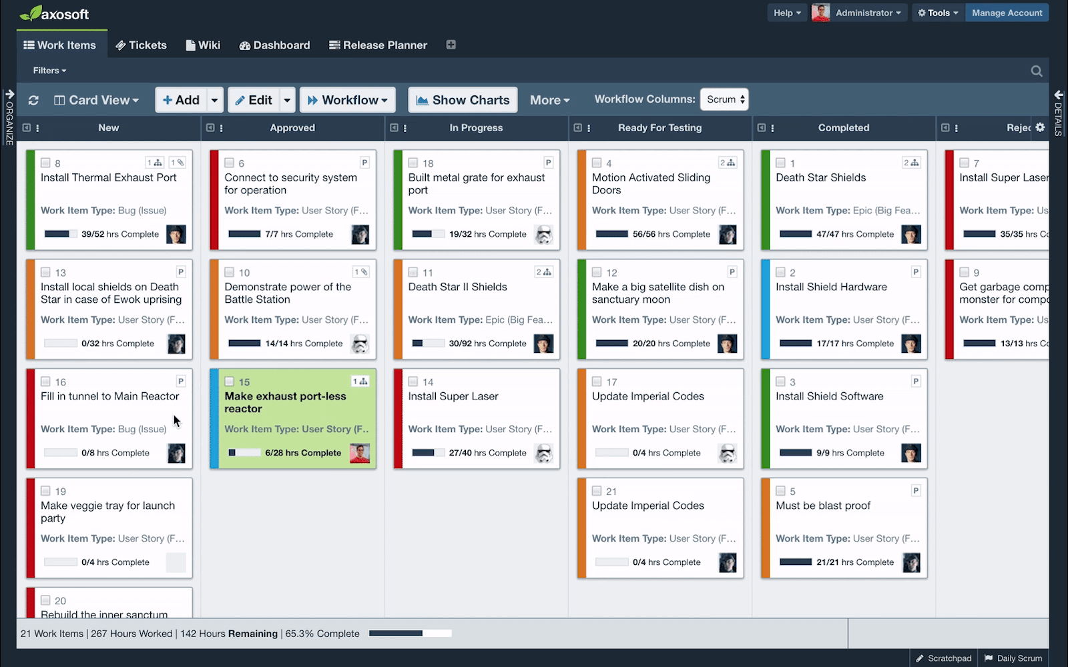Open the Filters dropdown
Viewport: 1068px width, 667px height.
pyautogui.click(x=49, y=71)
